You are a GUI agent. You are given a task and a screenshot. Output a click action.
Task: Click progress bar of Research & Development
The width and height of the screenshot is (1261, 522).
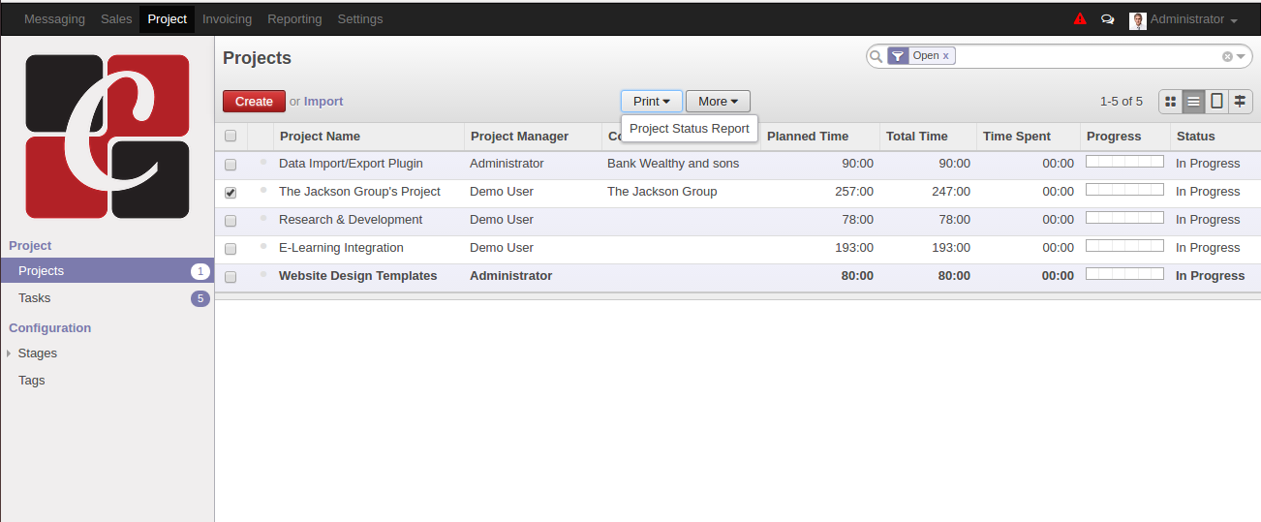click(1124, 218)
